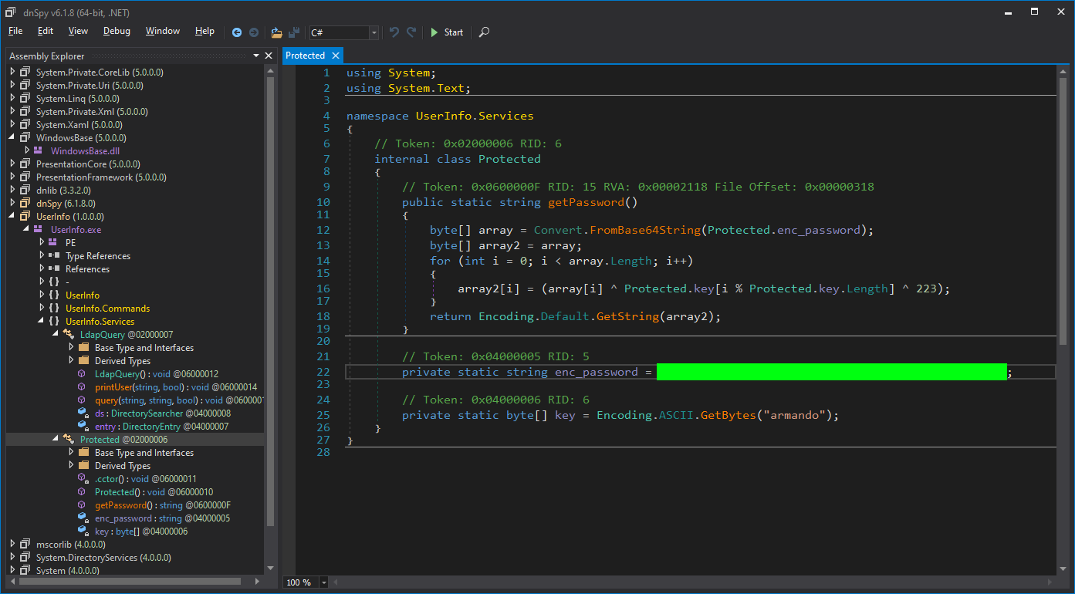
Task: Select the entry : DirectoryEntry field
Action: [x=161, y=426]
